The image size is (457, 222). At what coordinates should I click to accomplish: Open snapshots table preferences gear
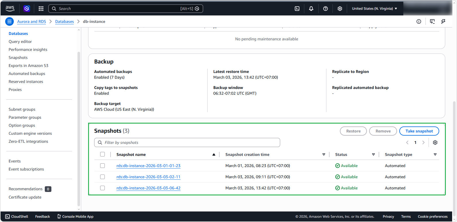click(435, 142)
